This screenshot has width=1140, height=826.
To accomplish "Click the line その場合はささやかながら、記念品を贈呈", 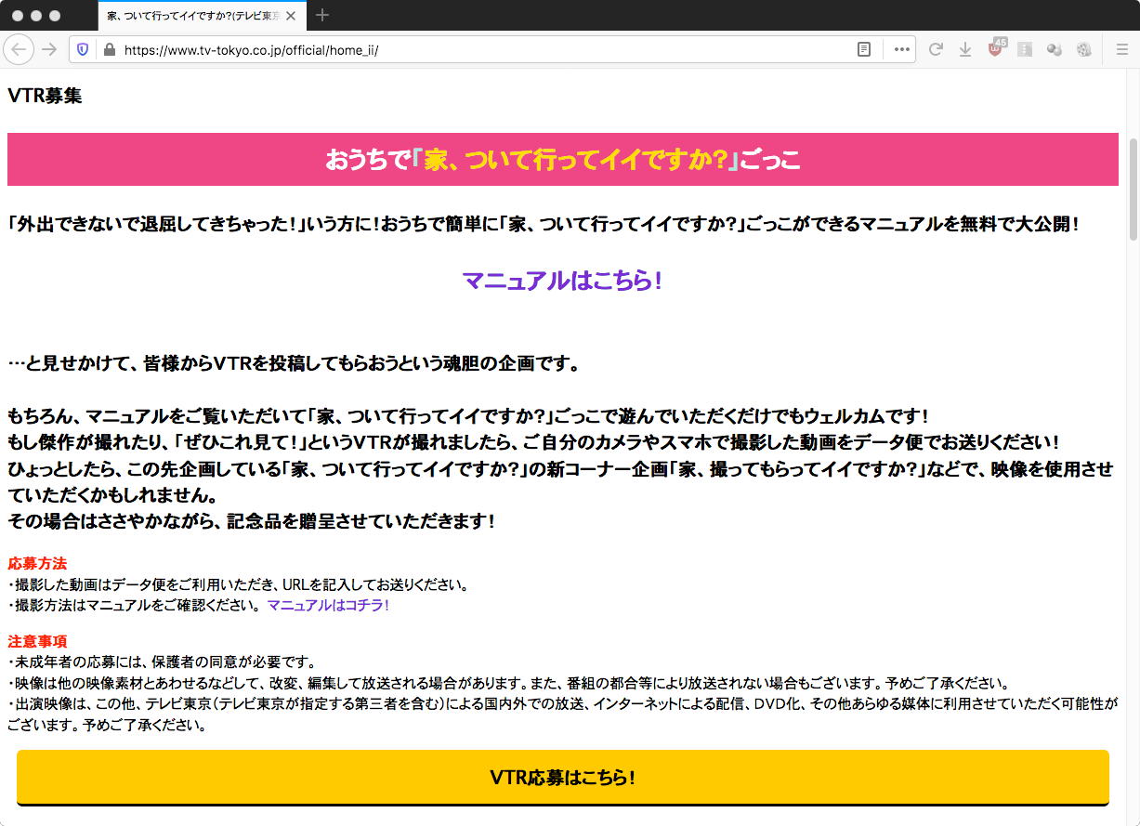I will coord(252,521).
